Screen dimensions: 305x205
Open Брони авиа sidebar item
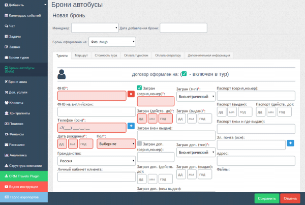(24, 82)
